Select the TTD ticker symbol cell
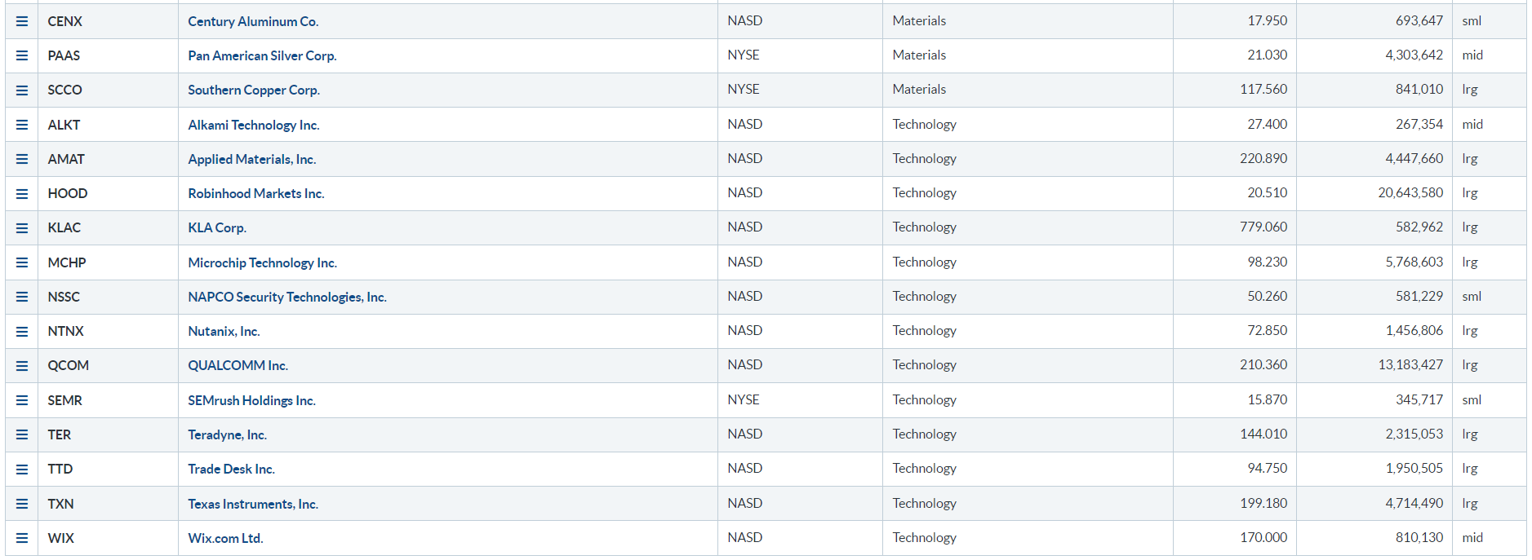Image resolution: width=1532 pixels, height=560 pixels. pyautogui.click(x=60, y=469)
